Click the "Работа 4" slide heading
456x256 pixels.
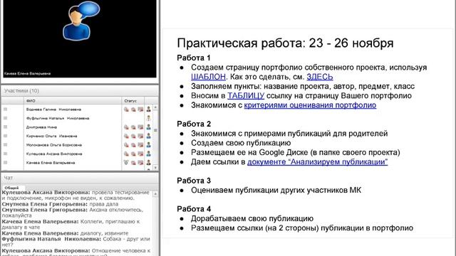coord(194,209)
